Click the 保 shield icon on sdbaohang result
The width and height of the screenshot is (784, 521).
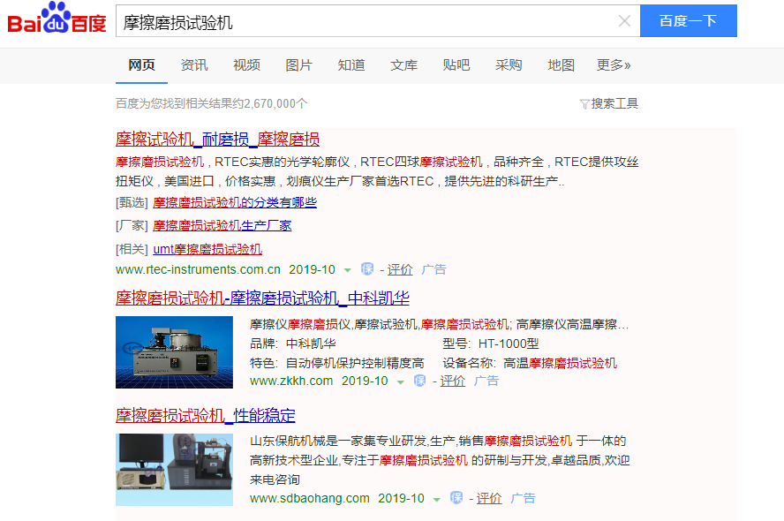point(456,498)
